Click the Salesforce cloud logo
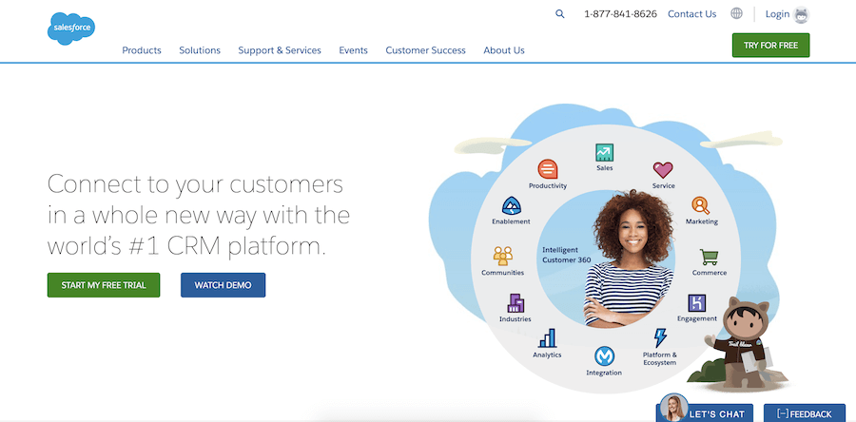The height and width of the screenshot is (422, 856). pyautogui.click(x=71, y=29)
